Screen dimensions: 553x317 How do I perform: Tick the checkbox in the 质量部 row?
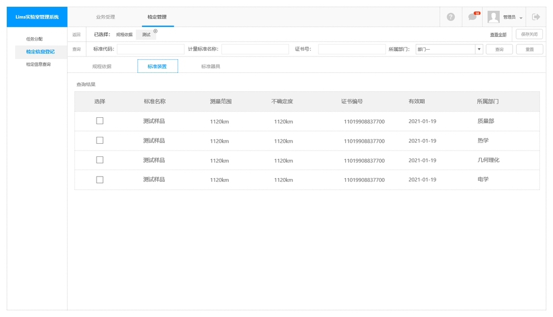coord(100,120)
